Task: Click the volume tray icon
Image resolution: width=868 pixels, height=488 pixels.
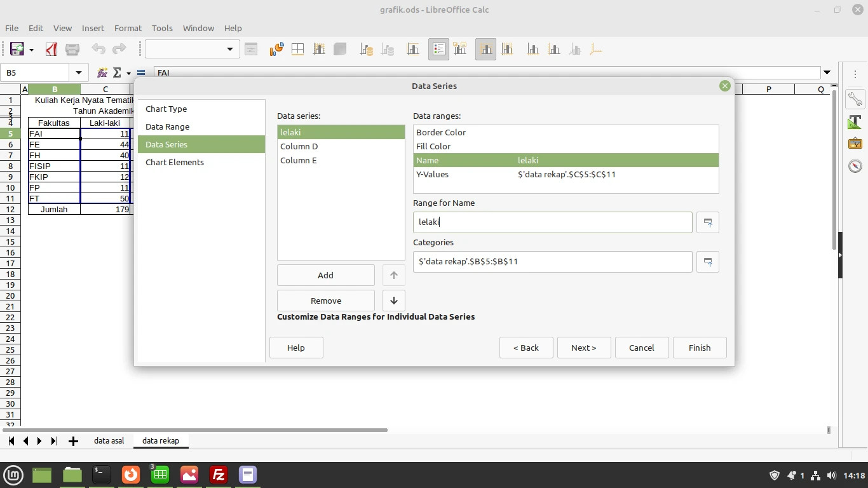Action: point(831,475)
